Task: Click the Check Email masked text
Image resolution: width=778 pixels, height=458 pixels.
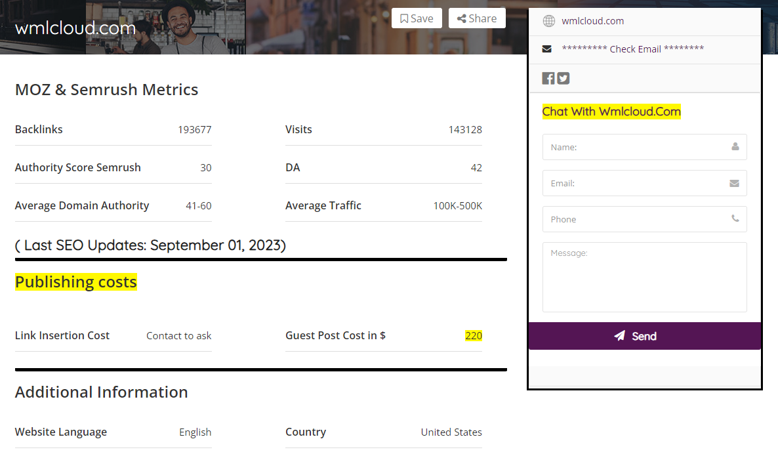Action: [633, 49]
